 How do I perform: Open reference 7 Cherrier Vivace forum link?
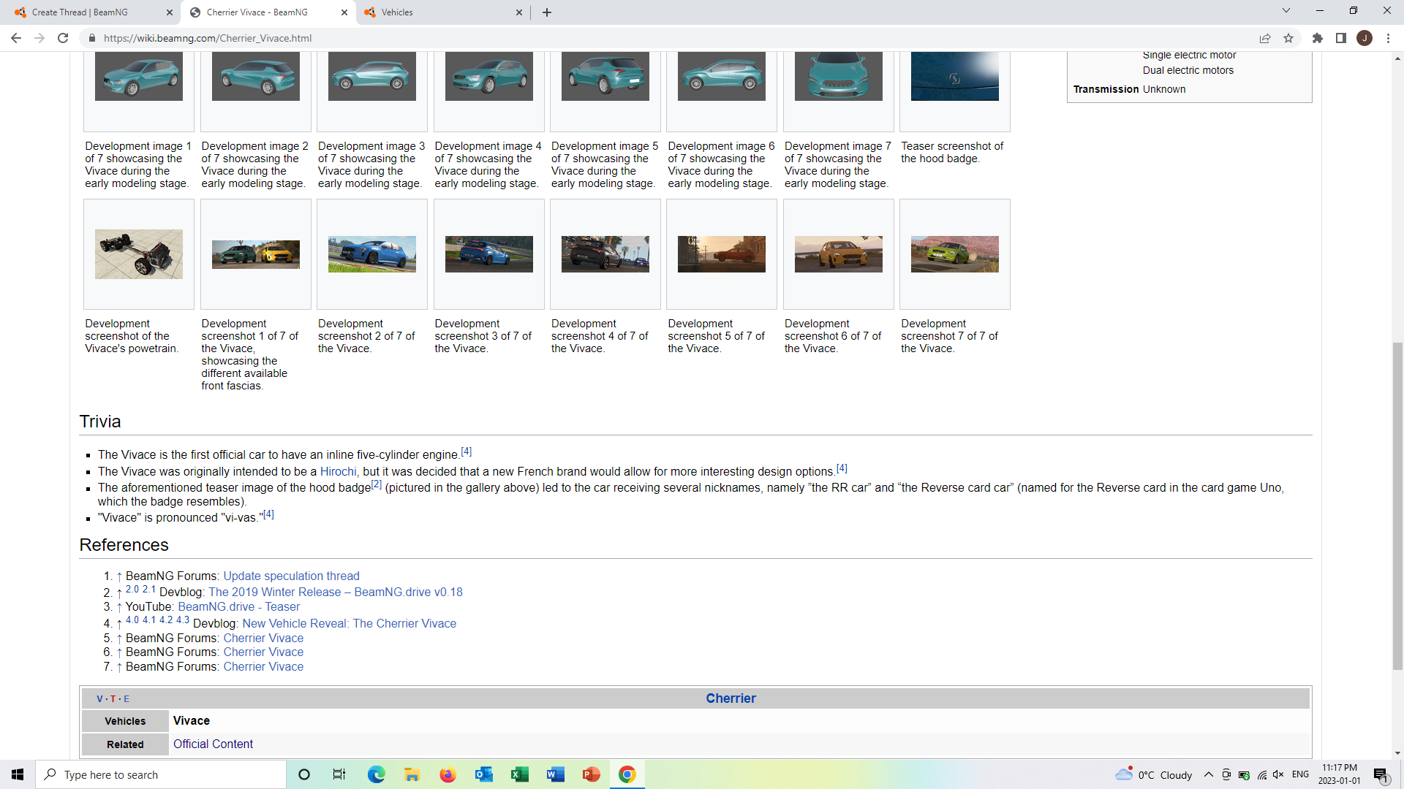click(263, 667)
